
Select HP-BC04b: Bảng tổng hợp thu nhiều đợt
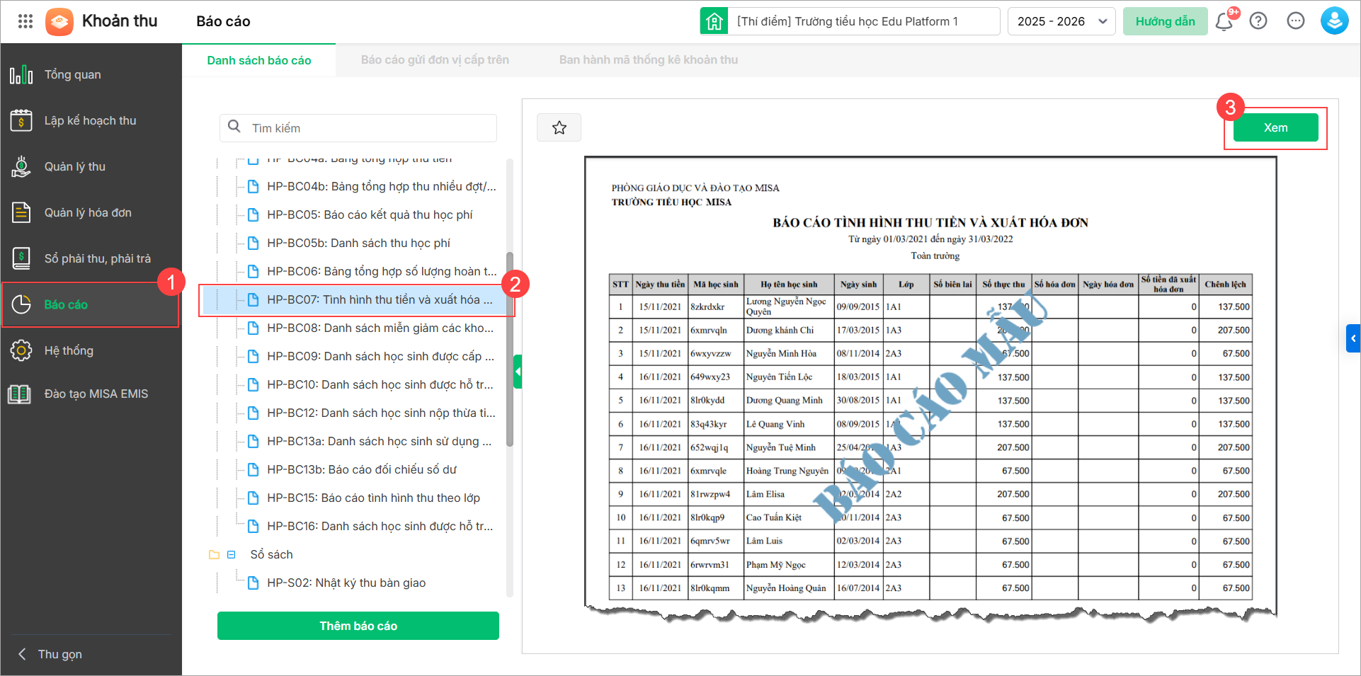pos(382,186)
